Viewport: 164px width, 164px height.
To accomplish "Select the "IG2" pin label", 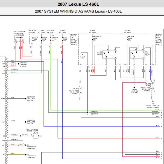I will tap(4, 66).
